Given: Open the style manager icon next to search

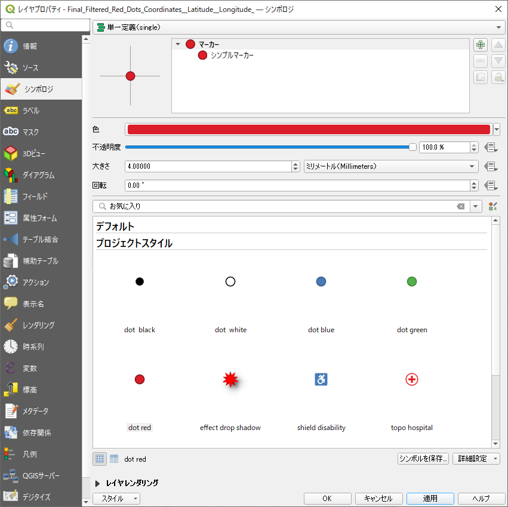Looking at the screenshot, I should pos(493,206).
